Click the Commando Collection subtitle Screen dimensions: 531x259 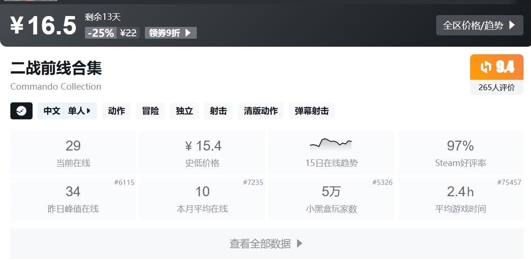pos(56,86)
